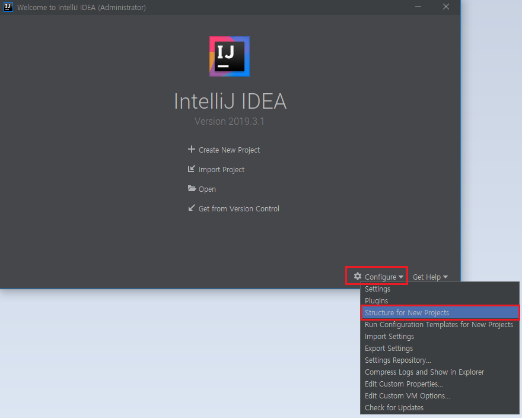
Task: Click the IntelliJ IDEA heading text
Action: coord(230,102)
